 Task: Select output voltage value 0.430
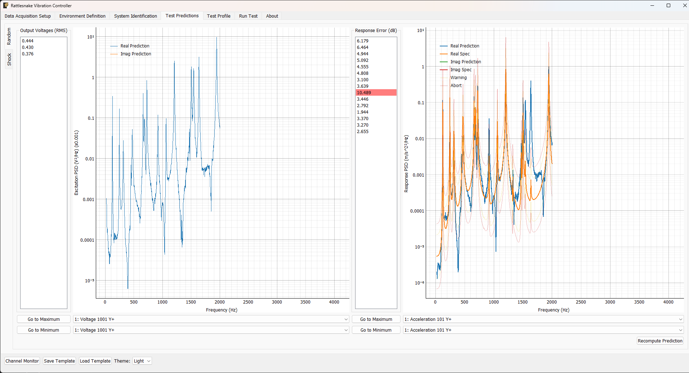pos(44,47)
